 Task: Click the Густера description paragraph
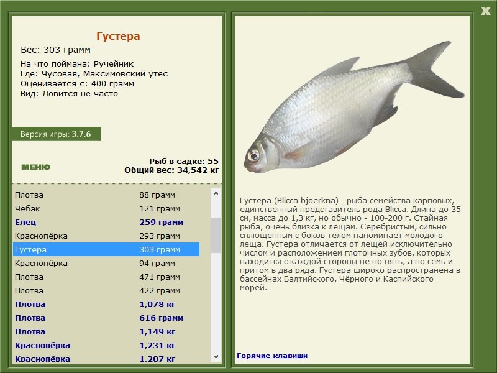tap(350, 244)
